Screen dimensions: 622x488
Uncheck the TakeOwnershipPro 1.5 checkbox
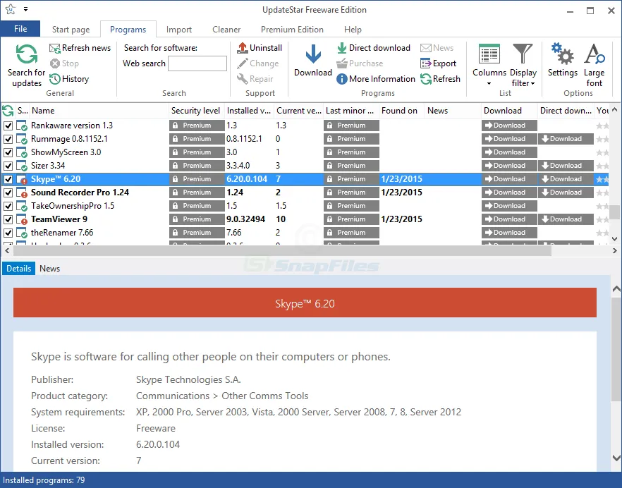tap(8, 207)
